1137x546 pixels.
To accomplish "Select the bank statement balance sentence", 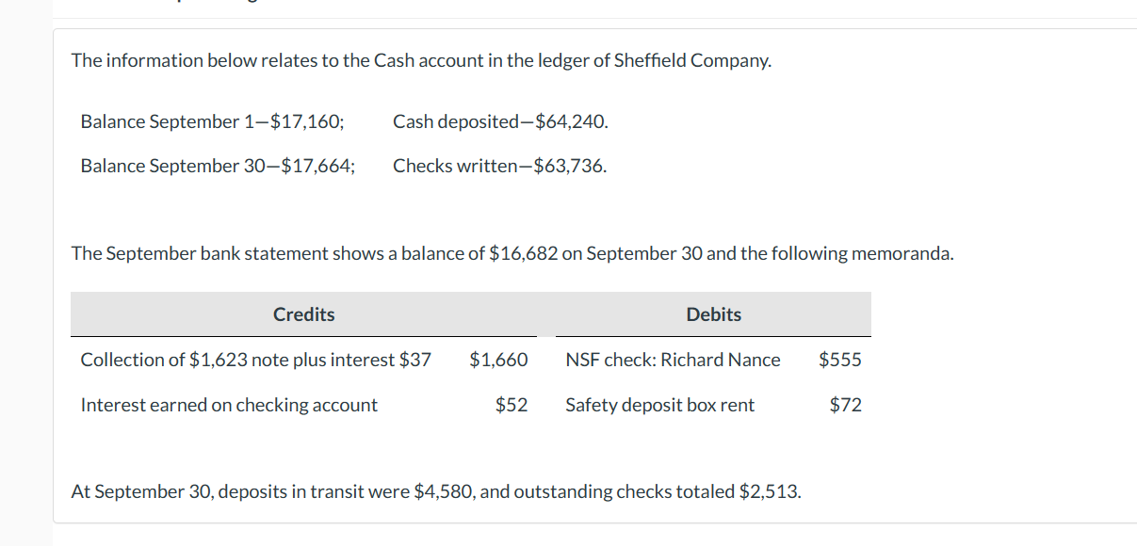I will pyautogui.click(x=512, y=253).
